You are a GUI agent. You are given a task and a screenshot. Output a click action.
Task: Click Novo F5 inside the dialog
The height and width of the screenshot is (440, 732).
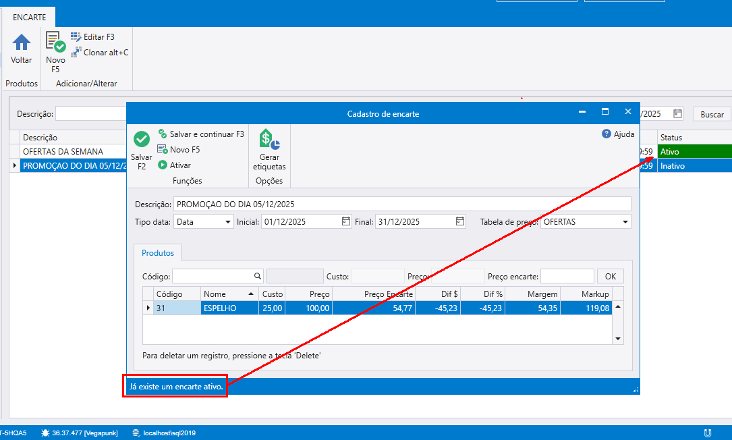(x=179, y=150)
